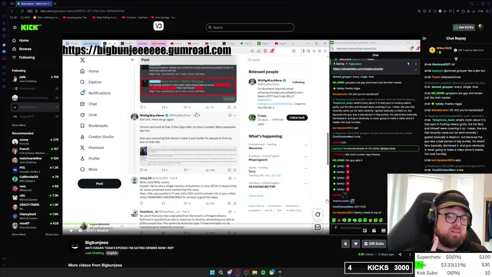The width and height of the screenshot is (492, 277).
Task: Open a new browser tab
Action: pos(55,3)
